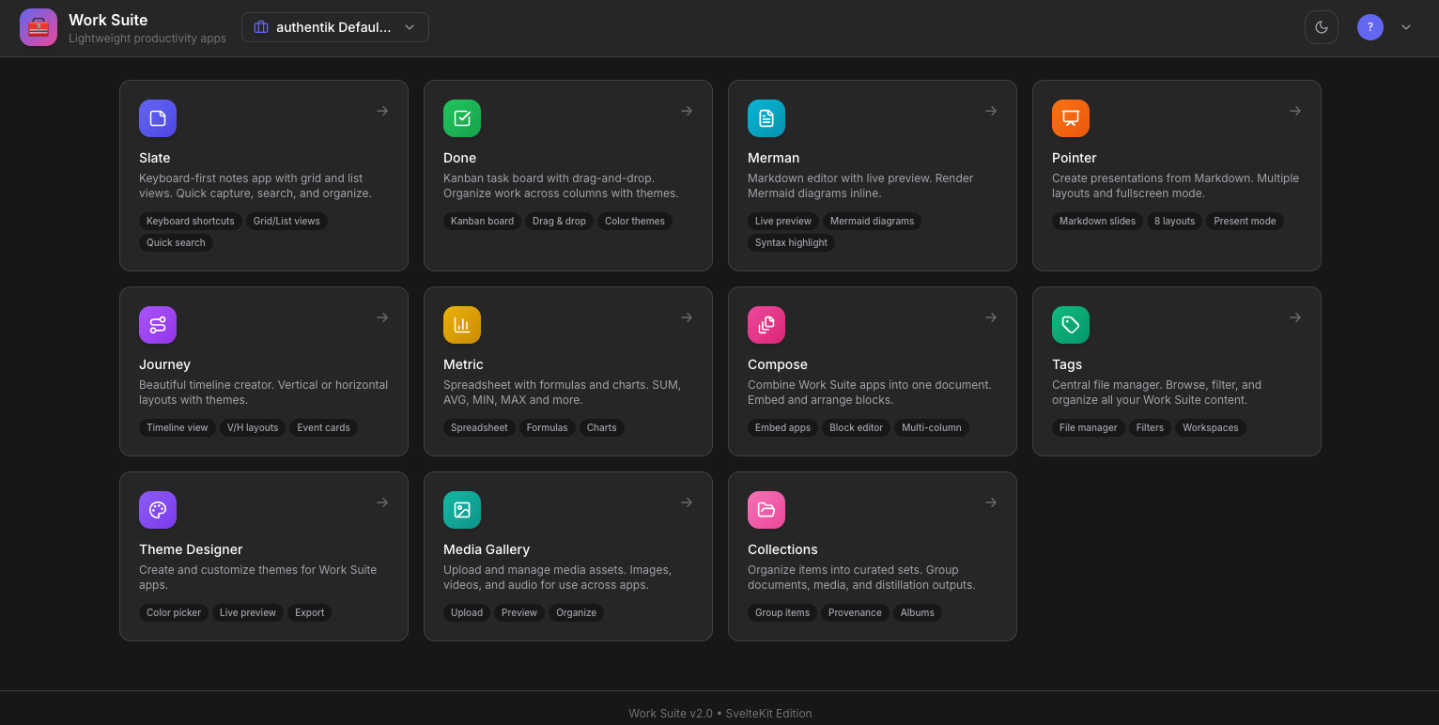Open the Tags file manager icon
Image resolution: width=1439 pixels, height=725 pixels.
(x=1071, y=325)
